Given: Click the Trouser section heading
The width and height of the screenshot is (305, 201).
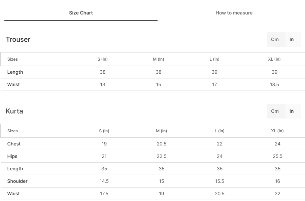Looking at the screenshot, I should pos(18,39).
